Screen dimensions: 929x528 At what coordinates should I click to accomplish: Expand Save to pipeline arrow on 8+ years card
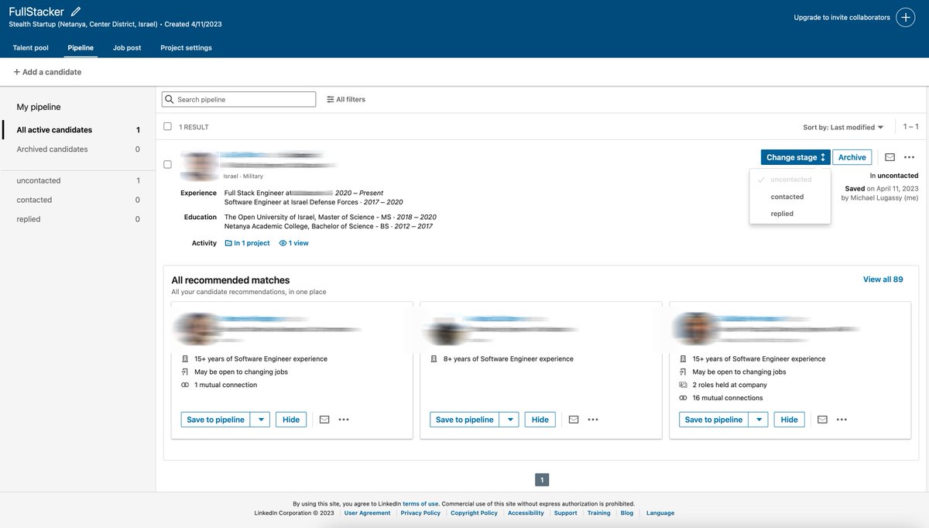point(509,420)
